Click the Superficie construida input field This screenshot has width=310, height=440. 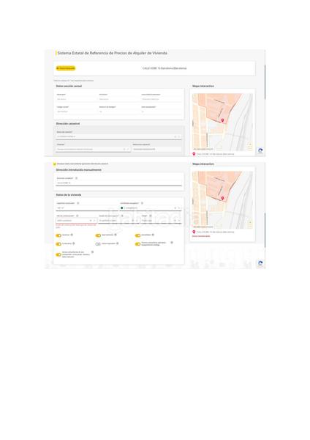87,208
